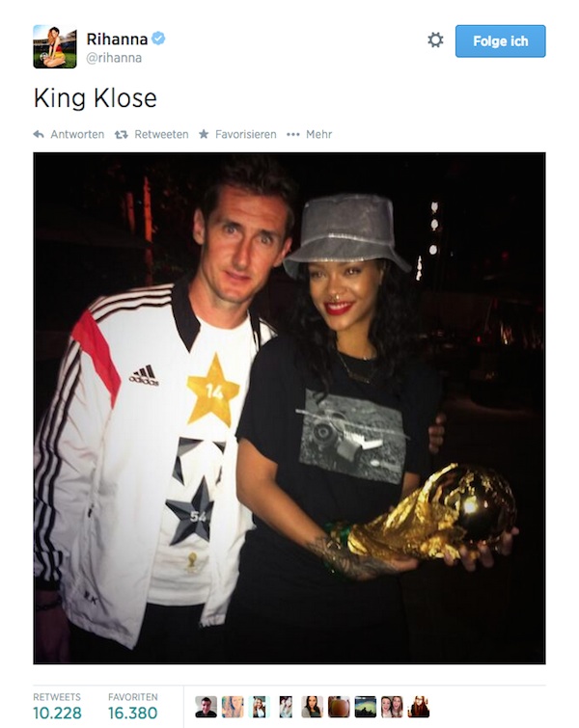Click the reply arrow icon next to Antworten
The image size is (579, 728).
coord(39,135)
